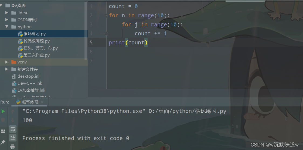Click the Python file icon of 循环练习.py
Viewport: 303px width, 150px height.
point(21,34)
